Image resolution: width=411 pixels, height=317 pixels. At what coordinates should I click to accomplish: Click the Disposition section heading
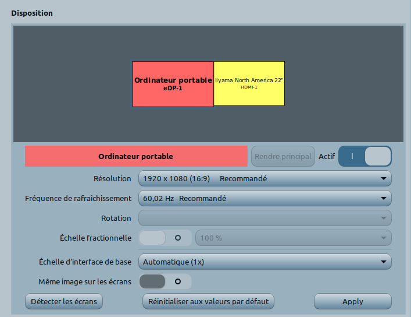click(x=32, y=13)
